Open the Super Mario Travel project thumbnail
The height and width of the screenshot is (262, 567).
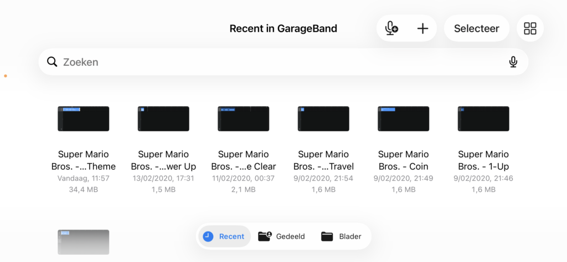tap(323, 119)
